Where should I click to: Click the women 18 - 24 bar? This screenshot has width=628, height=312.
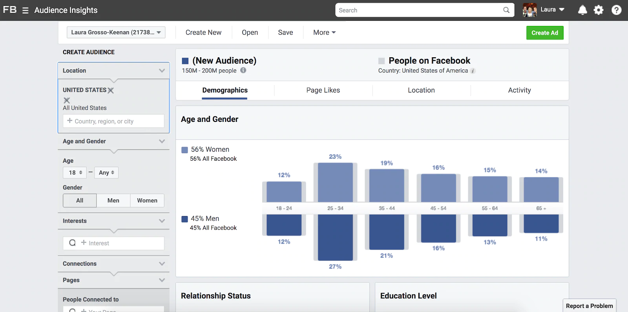click(284, 192)
